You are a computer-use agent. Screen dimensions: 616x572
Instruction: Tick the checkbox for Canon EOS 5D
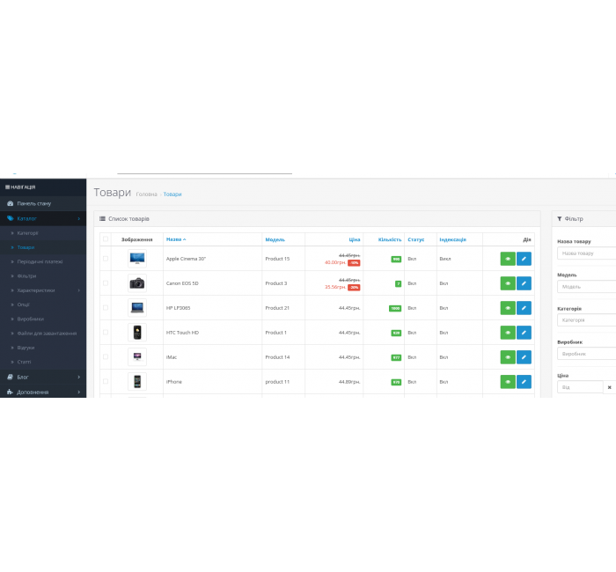pos(106,283)
